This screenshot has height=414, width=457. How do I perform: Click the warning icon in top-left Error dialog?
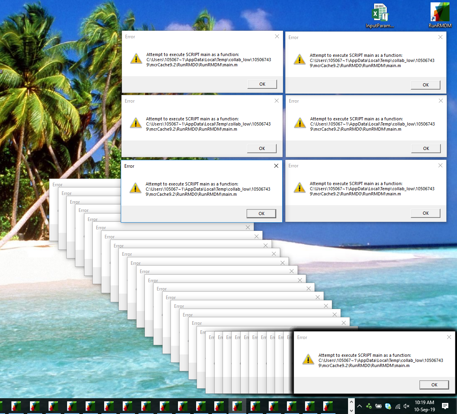[136, 59]
